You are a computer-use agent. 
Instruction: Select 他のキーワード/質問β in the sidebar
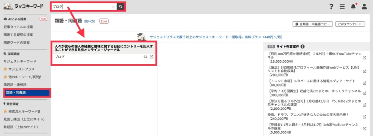(x=23, y=77)
